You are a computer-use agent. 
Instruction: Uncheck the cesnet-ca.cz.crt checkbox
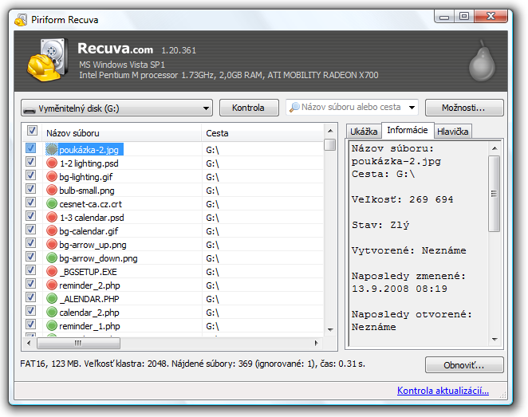point(30,202)
